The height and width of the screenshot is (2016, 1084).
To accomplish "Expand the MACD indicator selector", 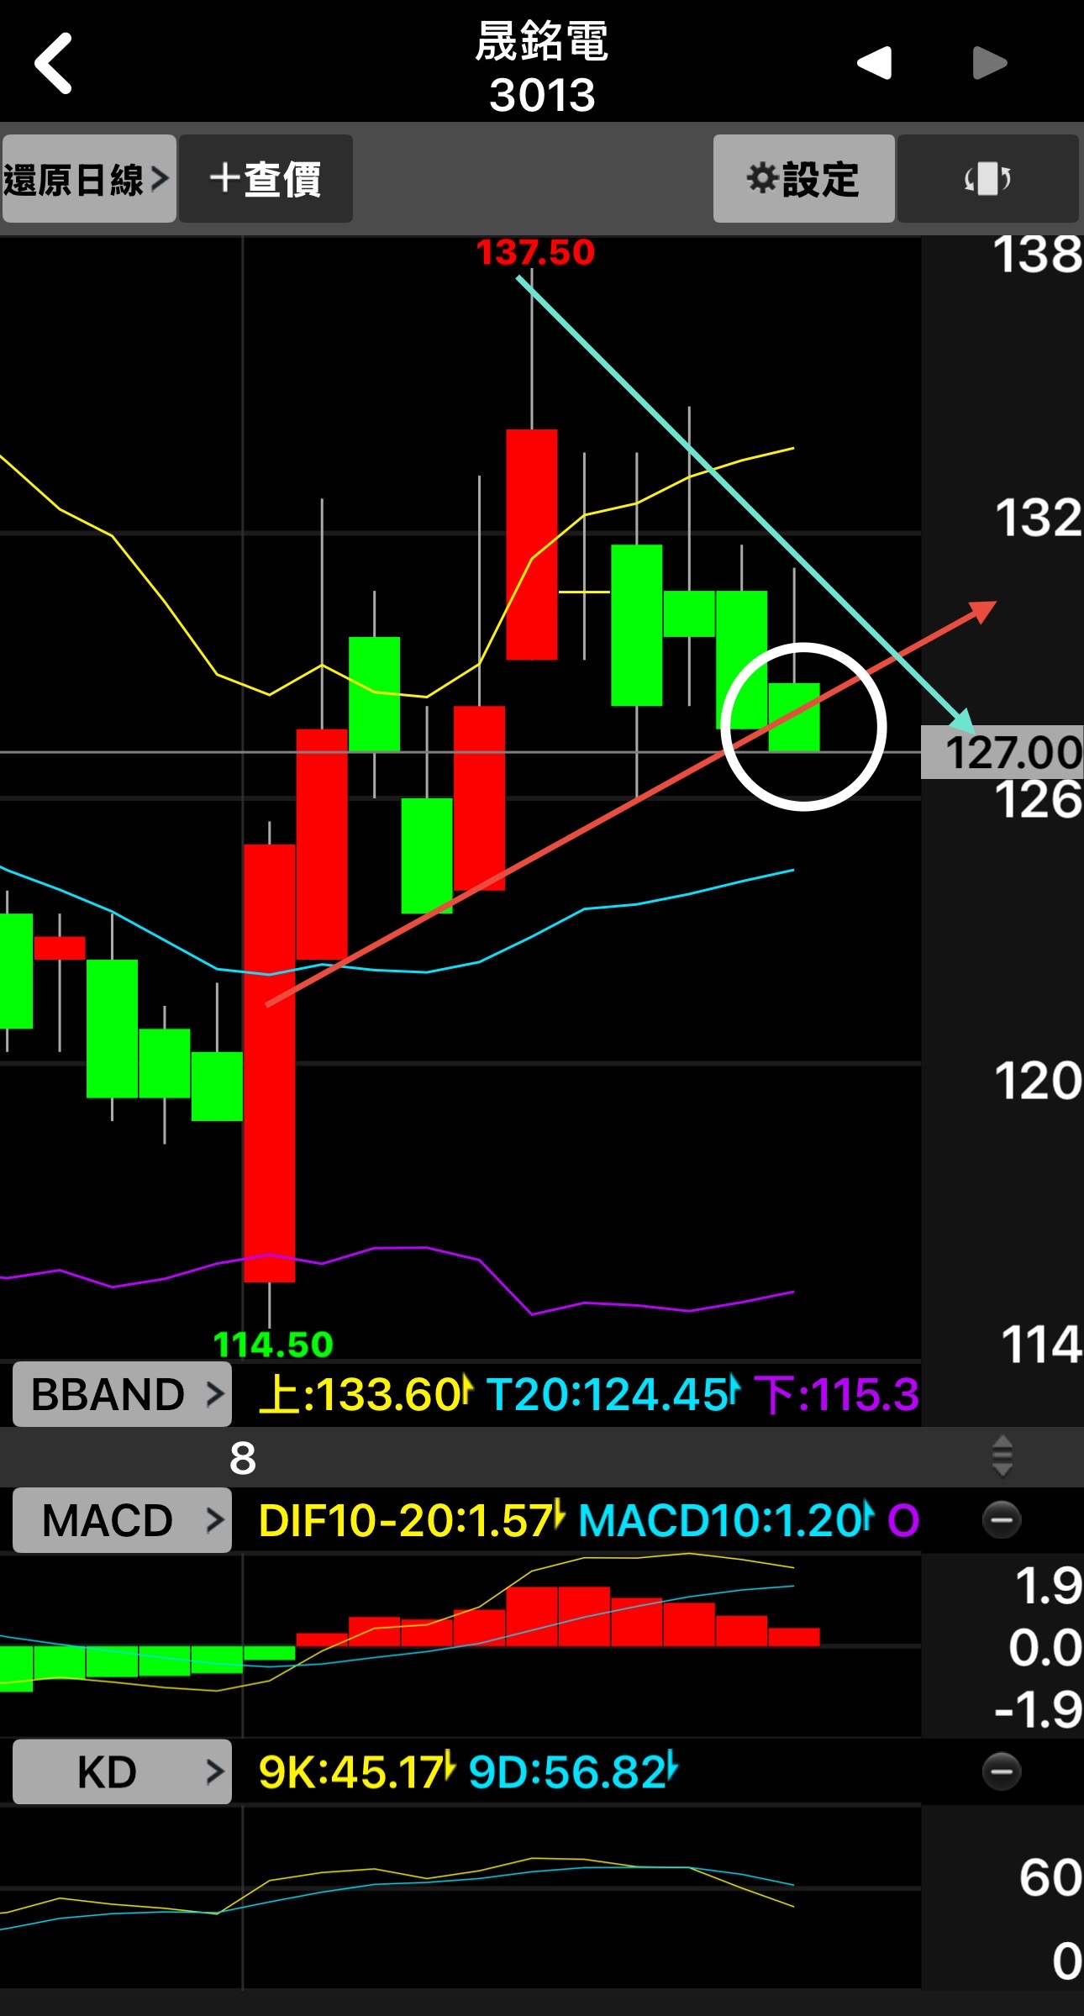I will [122, 1519].
